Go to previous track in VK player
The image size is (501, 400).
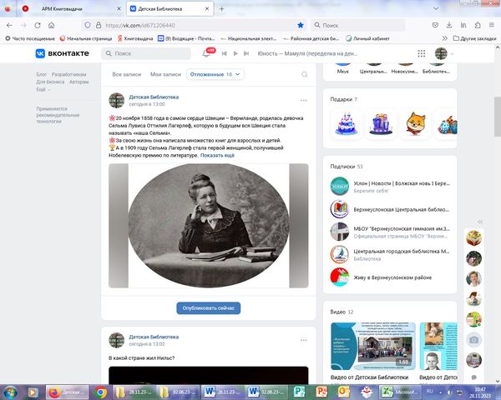[224, 52]
